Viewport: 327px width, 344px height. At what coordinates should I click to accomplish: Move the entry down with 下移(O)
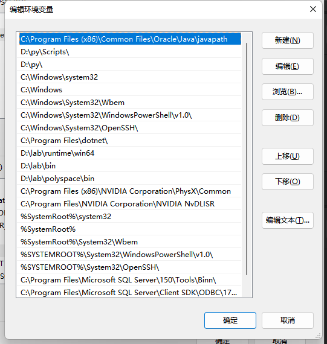288,182
